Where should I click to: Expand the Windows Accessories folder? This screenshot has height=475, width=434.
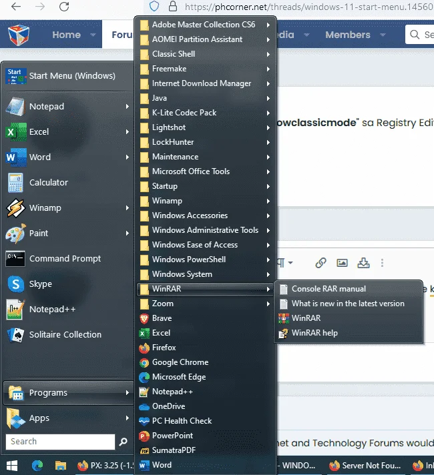click(206, 215)
